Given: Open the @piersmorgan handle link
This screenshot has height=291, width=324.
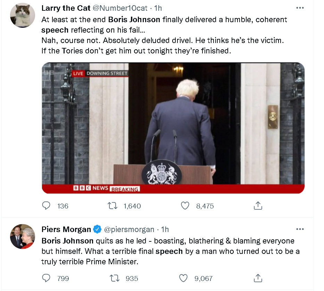Looking at the screenshot, I should 129,229.
